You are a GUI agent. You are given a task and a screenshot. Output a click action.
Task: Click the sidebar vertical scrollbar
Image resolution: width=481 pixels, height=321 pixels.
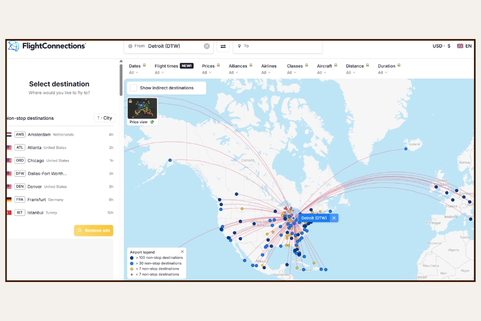pyautogui.click(x=121, y=80)
